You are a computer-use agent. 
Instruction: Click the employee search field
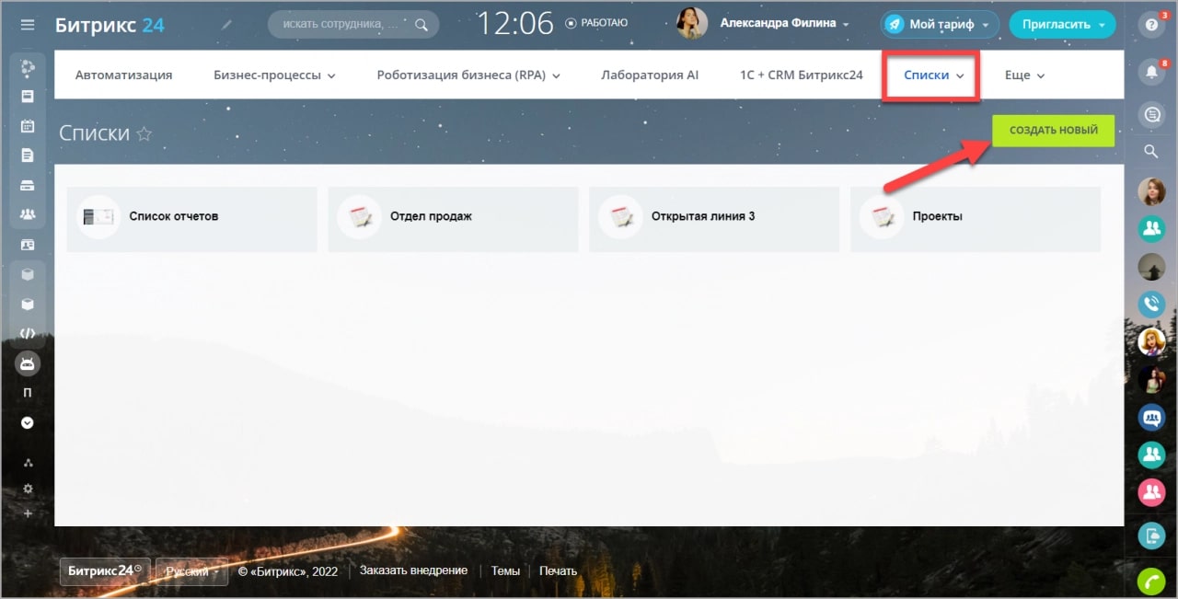342,25
